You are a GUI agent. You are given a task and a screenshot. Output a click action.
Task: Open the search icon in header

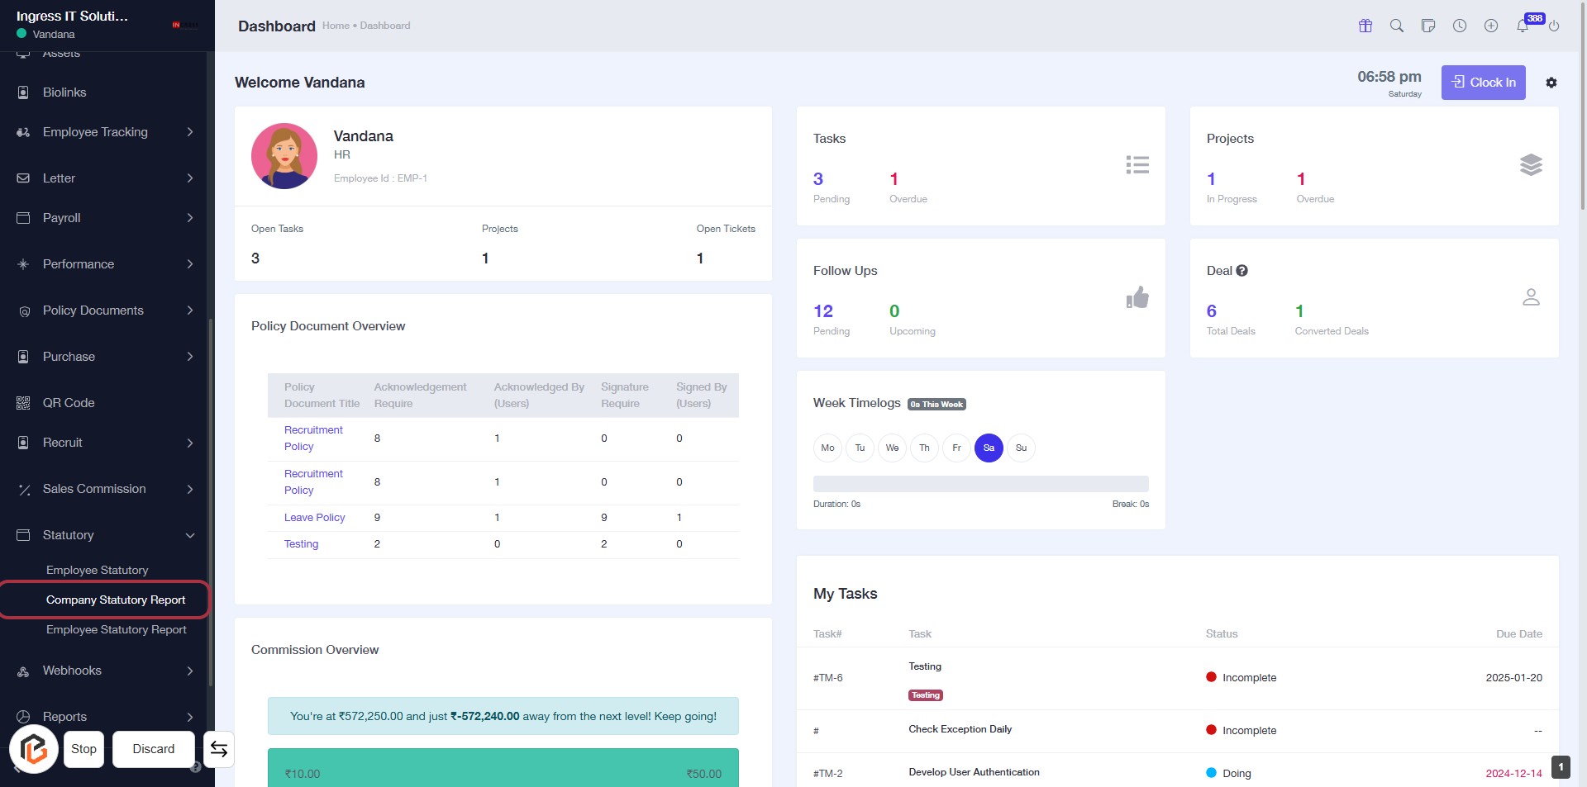click(x=1397, y=26)
